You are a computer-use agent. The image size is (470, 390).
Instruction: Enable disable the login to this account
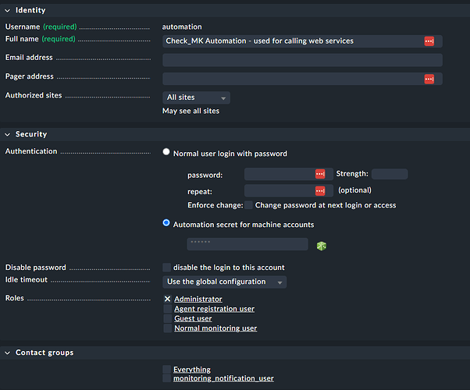[x=167, y=268]
